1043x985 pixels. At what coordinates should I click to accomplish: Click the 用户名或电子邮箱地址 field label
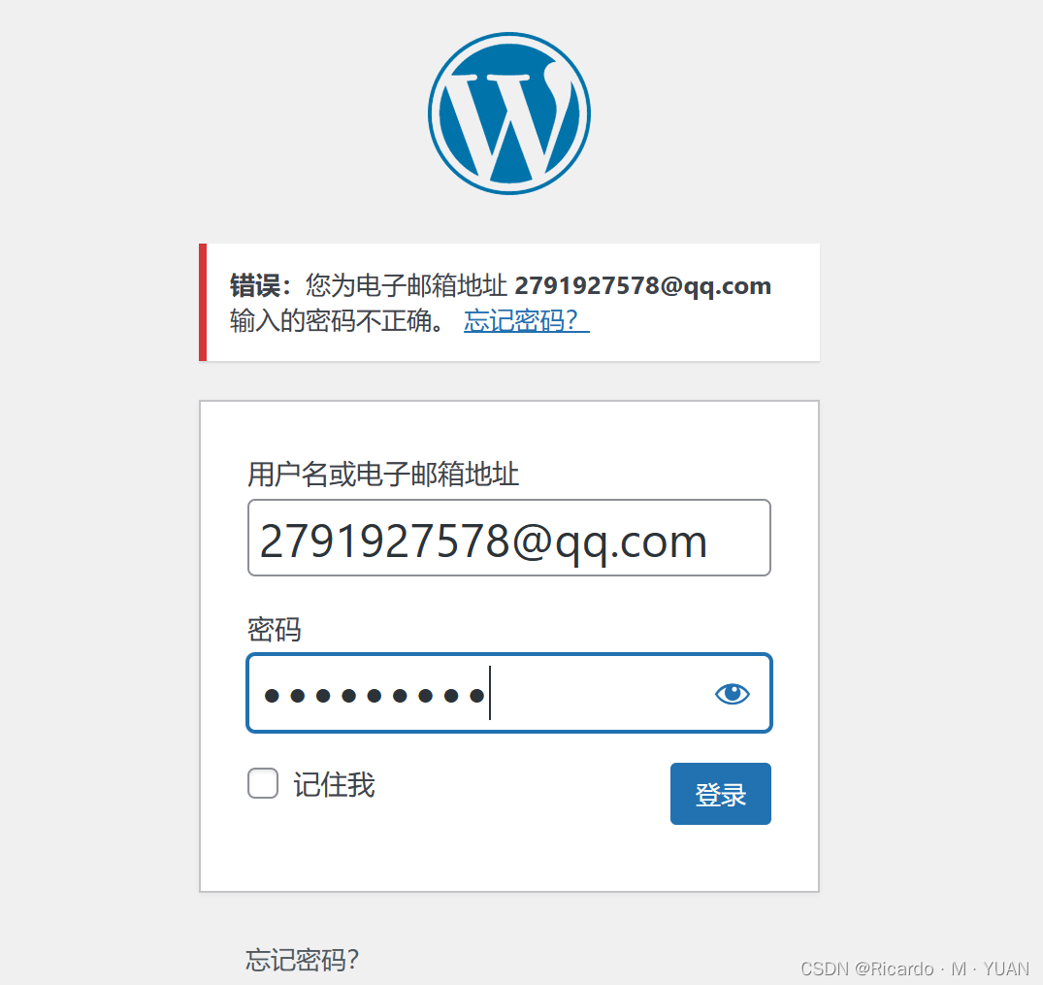point(383,475)
